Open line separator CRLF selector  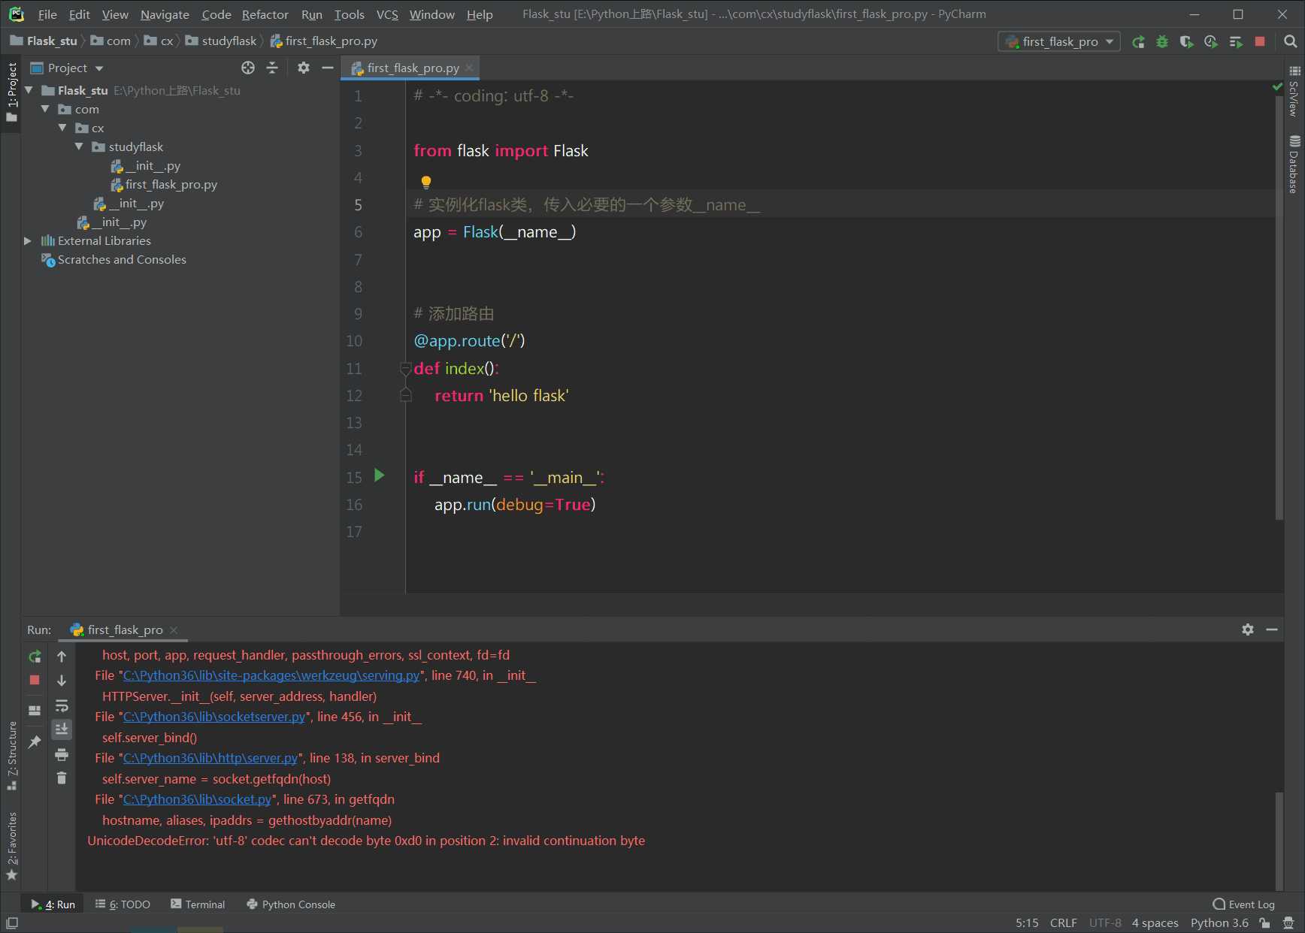(x=1063, y=923)
